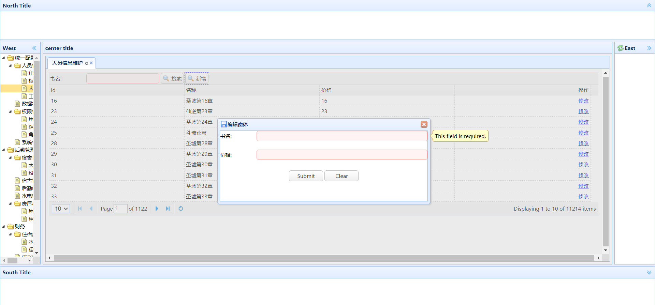The image size is (655, 305).
Task: Reload grid with pagination refresh icon
Action: coord(181,209)
